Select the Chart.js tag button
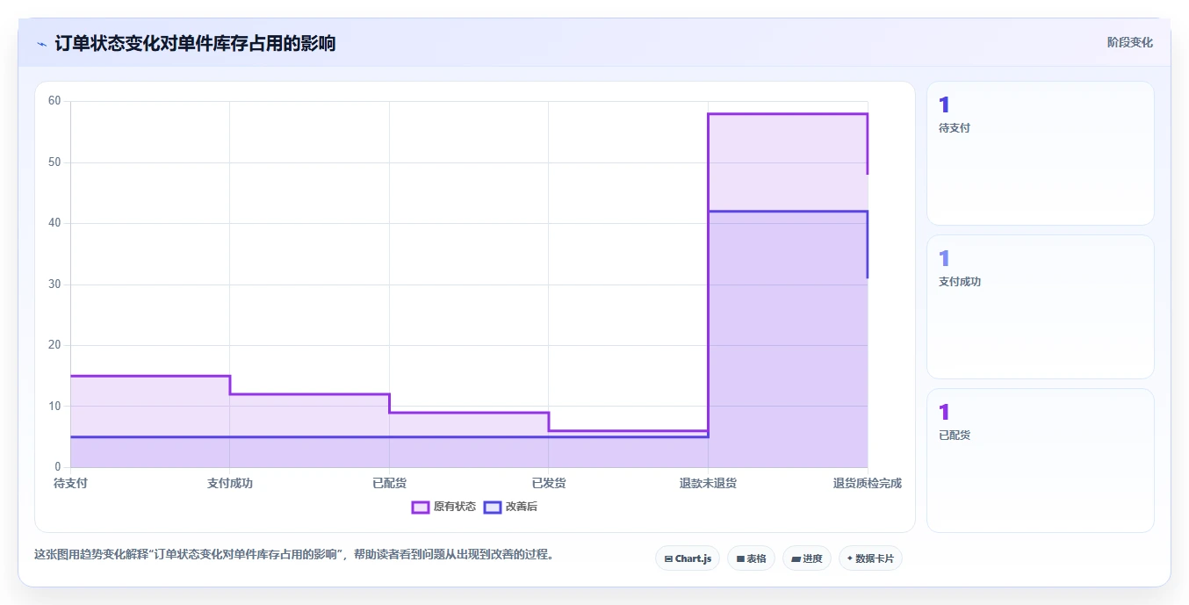 688,558
